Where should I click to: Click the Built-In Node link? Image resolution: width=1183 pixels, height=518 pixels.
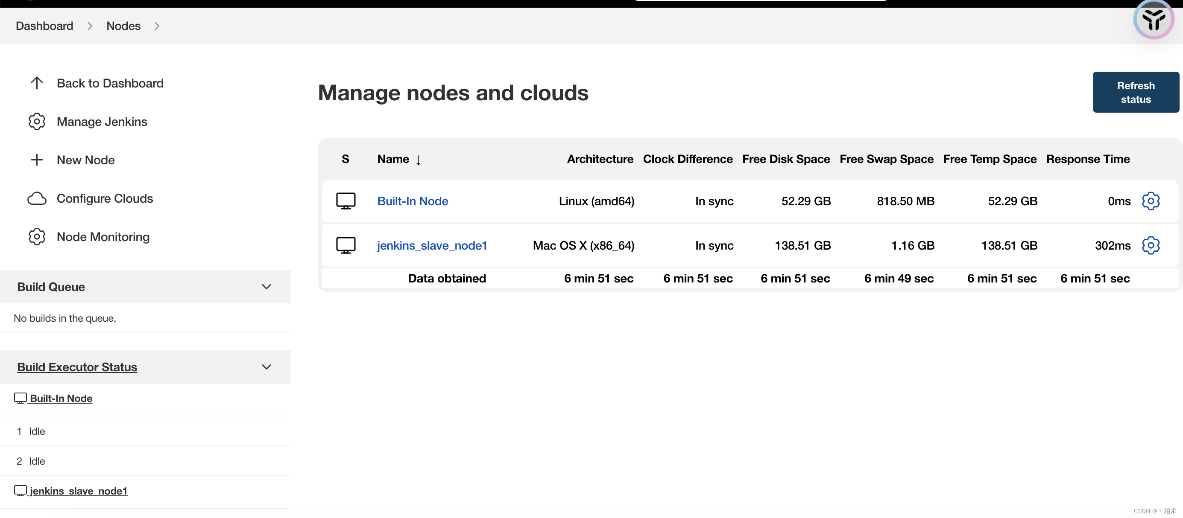click(x=413, y=201)
